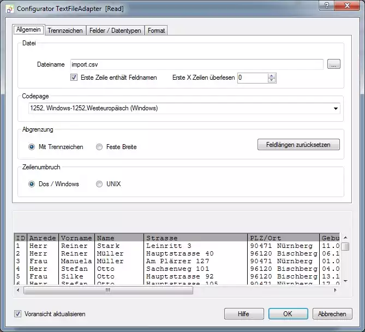Viewport: 365px width, 332px height.
Task: Toggle 'Erste Zeile enthält Feldnamen' checkbox
Action: pyautogui.click(x=74, y=78)
